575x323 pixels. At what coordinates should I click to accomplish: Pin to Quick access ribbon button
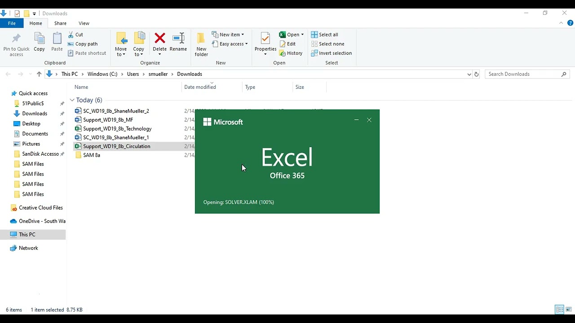(x=16, y=44)
